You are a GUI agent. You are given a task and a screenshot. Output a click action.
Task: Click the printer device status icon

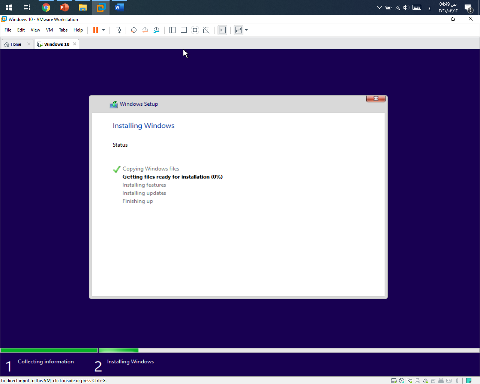coord(417,381)
